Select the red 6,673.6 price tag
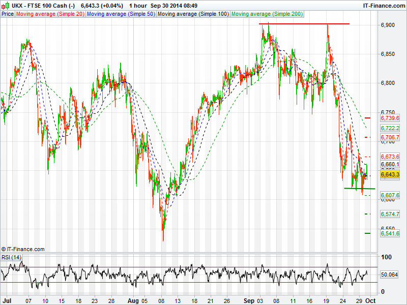This screenshot has width=407, height=305. click(x=390, y=156)
